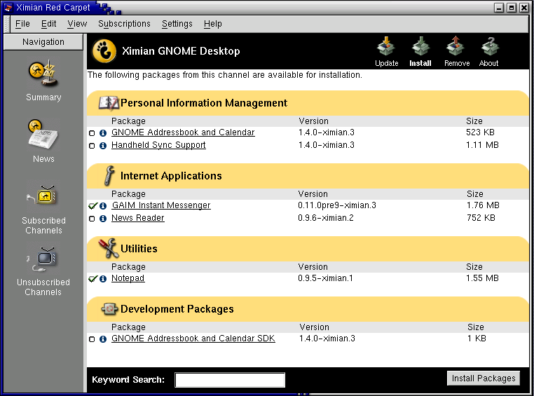Click the menu bar drag handle
Viewport: 534px width, 396px height.
(x=7, y=24)
